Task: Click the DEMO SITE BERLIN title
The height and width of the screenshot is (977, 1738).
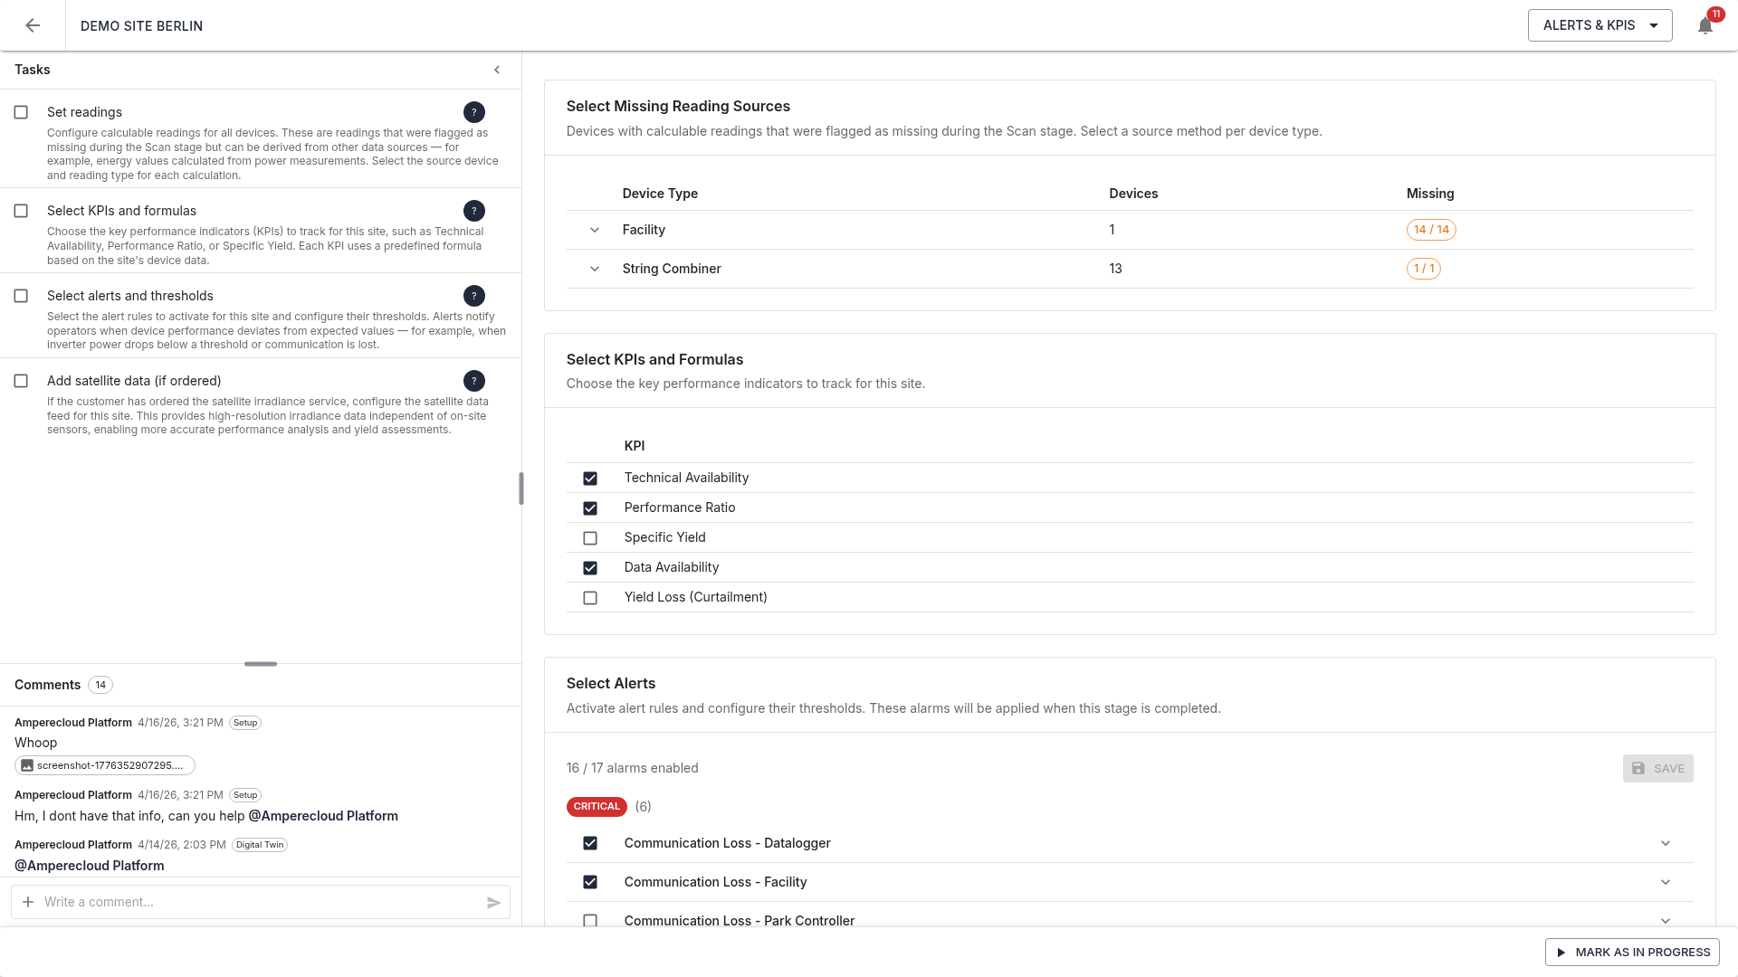Action: [x=141, y=25]
